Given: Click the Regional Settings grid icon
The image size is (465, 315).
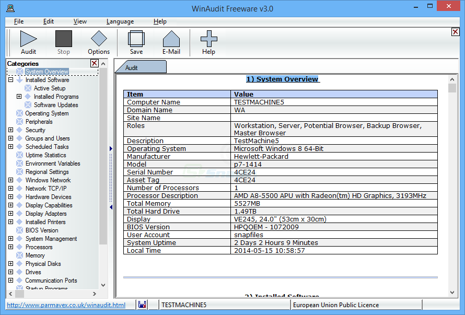Looking at the screenshot, I should (19, 171).
